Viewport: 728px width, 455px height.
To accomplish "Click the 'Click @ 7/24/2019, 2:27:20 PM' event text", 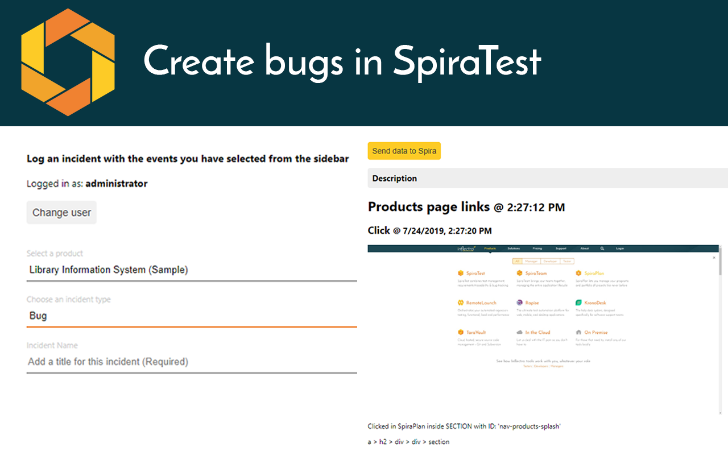I will point(430,230).
